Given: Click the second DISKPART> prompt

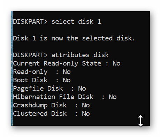Looking at the screenshot, I should point(30,55).
